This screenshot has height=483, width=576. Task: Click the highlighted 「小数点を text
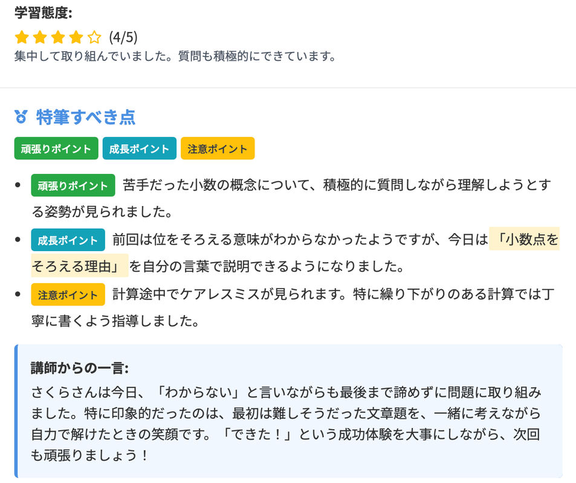click(524, 239)
